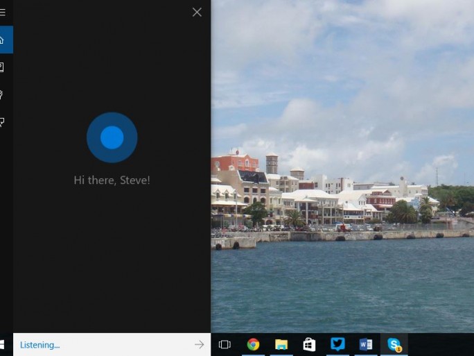Image resolution: width=474 pixels, height=356 pixels.
Task: Click the Cortana listening circle
Action: [x=112, y=137]
